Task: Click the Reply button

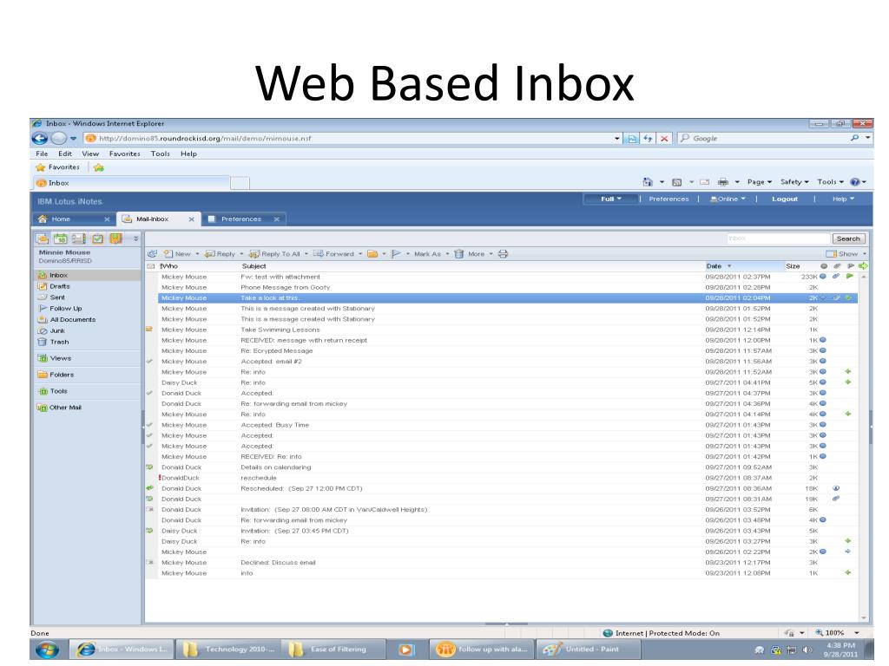Action: point(220,254)
